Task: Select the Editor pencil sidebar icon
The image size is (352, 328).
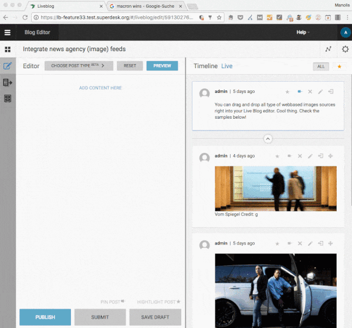Action: pyautogui.click(x=8, y=66)
